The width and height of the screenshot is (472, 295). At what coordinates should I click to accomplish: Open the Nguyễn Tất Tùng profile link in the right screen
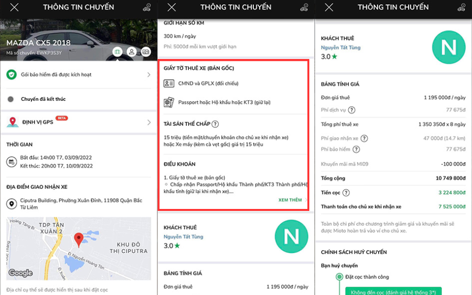pos(341,47)
